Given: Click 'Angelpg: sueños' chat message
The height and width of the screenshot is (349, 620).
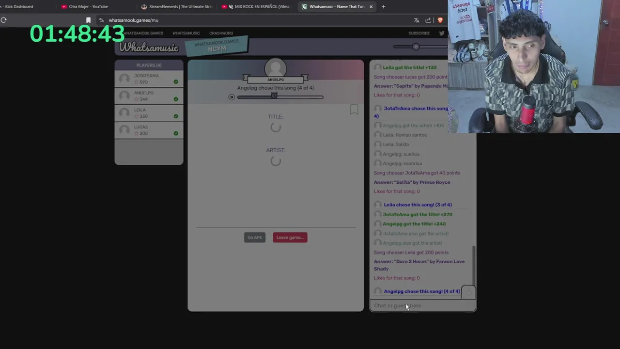Looking at the screenshot, I should pyautogui.click(x=401, y=154).
